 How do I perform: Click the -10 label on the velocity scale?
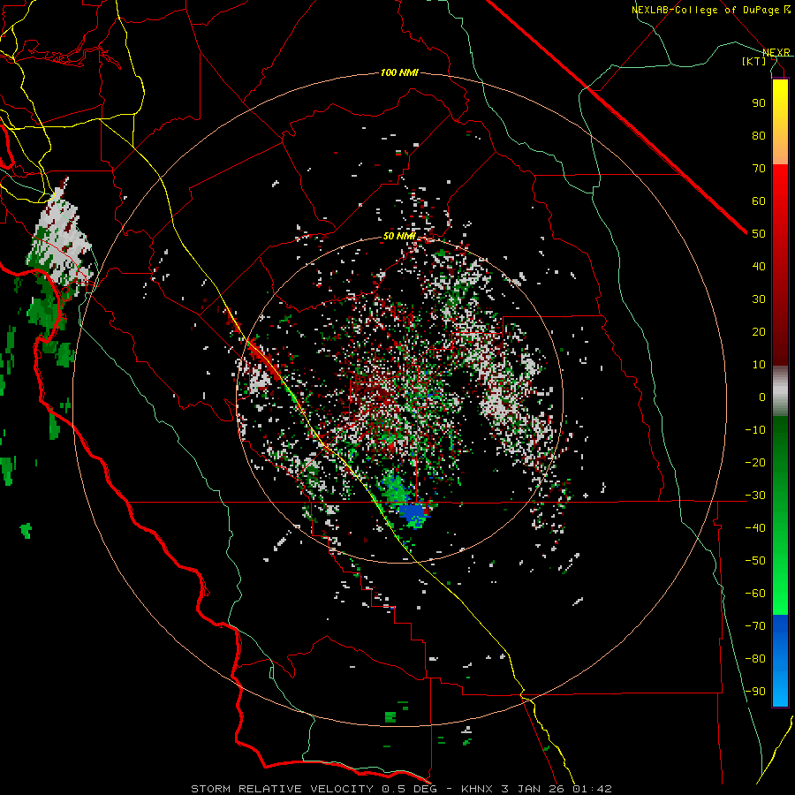pyautogui.click(x=755, y=430)
